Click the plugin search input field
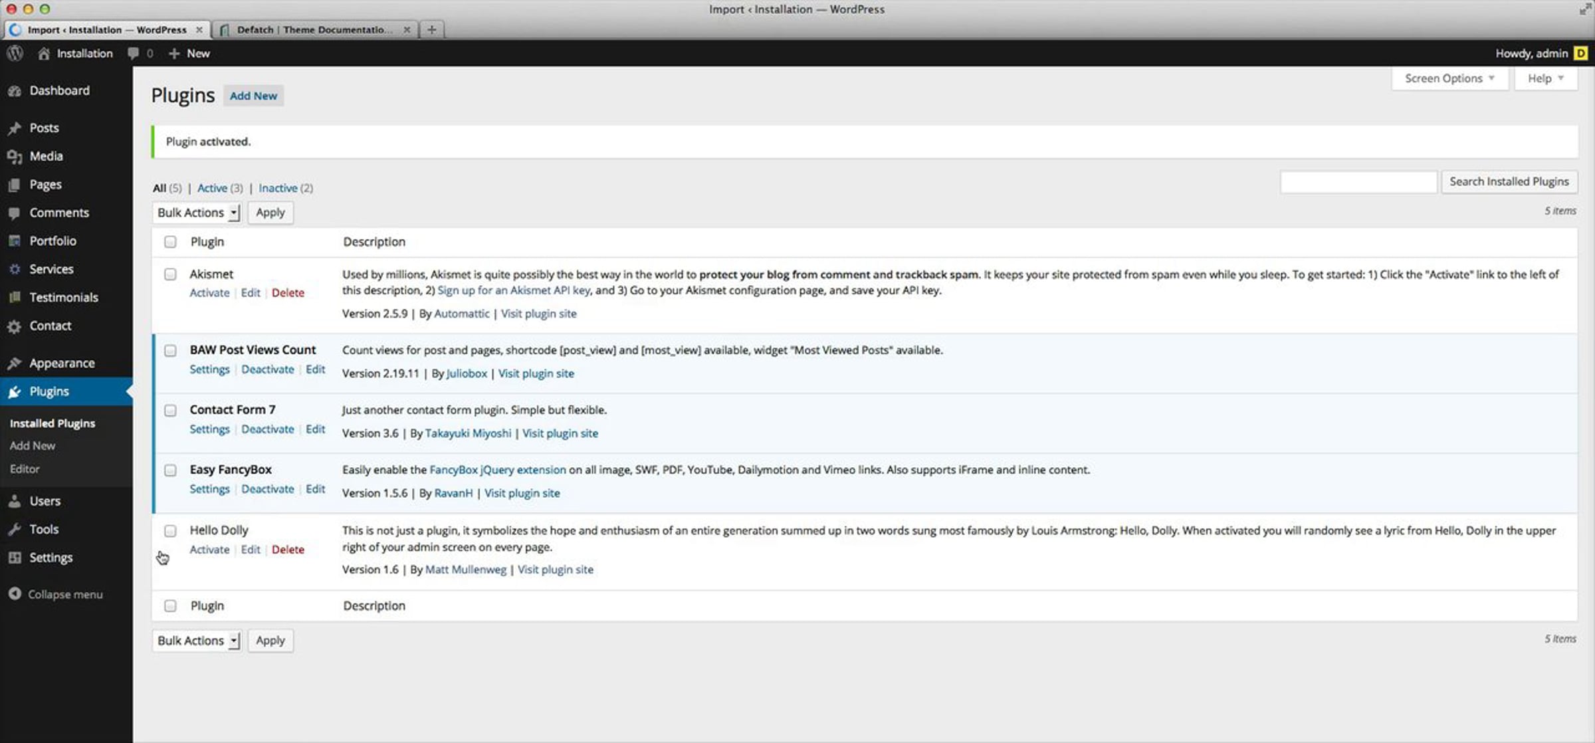This screenshot has width=1595, height=743. pos(1358,181)
